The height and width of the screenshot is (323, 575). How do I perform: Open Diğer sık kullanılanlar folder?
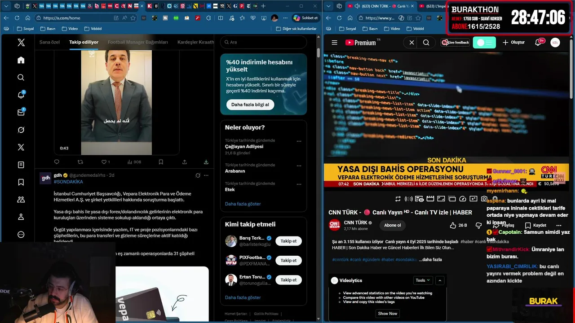point(296,29)
